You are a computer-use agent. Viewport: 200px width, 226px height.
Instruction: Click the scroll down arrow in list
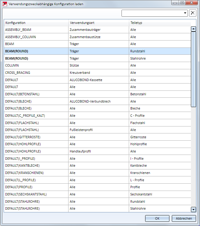coord(193,209)
